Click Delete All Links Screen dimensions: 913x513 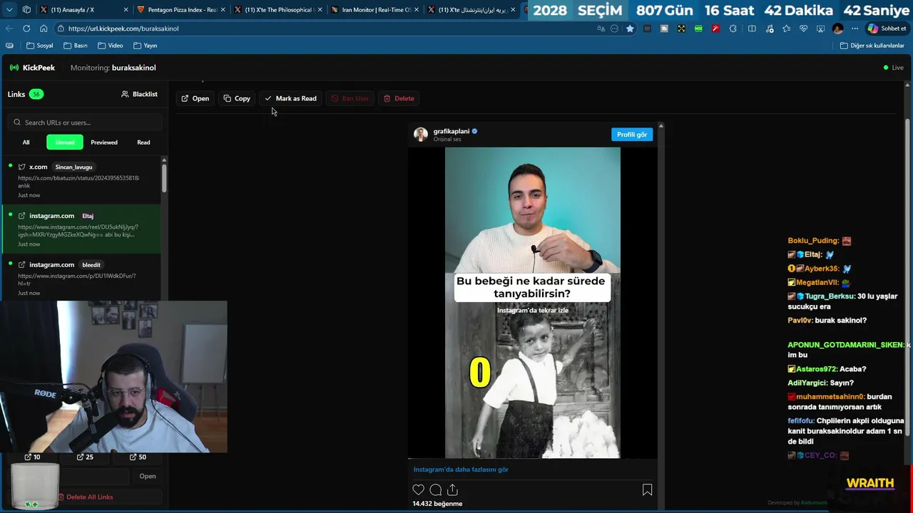[x=85, y=497]
